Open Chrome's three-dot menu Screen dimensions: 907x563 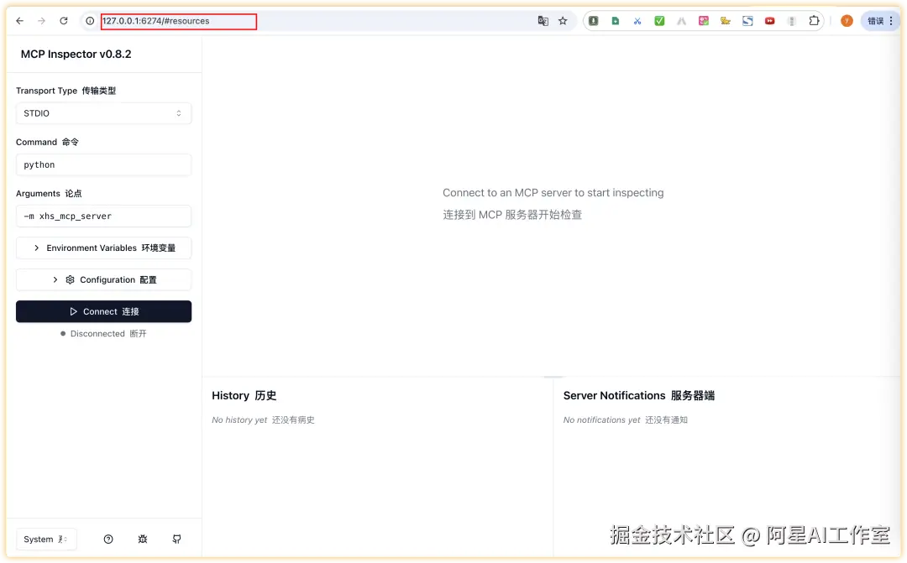point(892,20)
